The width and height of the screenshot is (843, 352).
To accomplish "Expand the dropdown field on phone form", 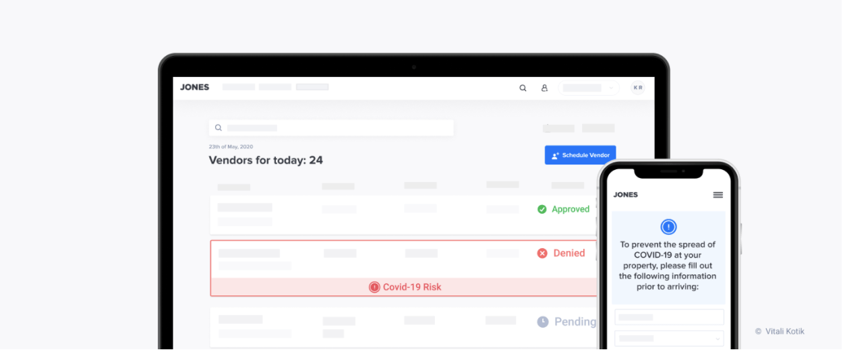I will click(x=669, y=339).
